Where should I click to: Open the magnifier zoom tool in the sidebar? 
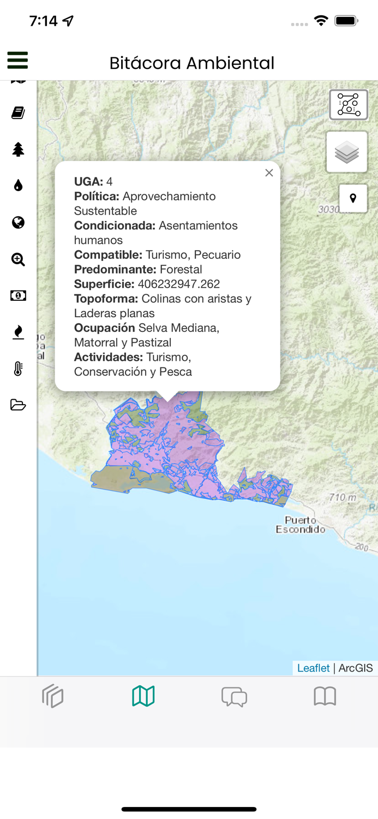pos(17,259)
